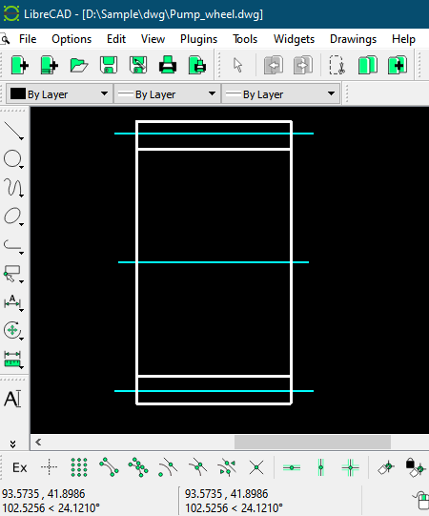Toggle Snap on Entity

pos(138,467)
